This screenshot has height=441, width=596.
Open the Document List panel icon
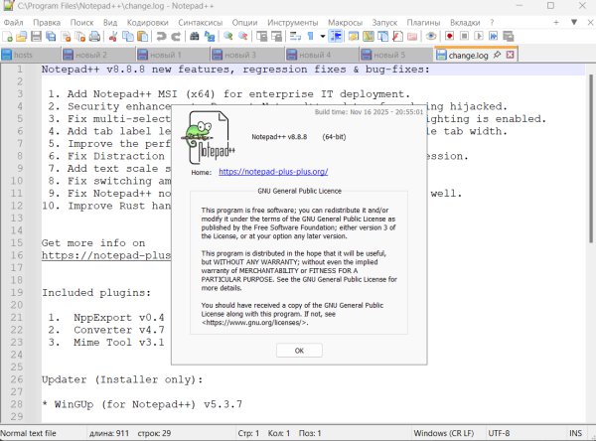click(x=382, y=37)
